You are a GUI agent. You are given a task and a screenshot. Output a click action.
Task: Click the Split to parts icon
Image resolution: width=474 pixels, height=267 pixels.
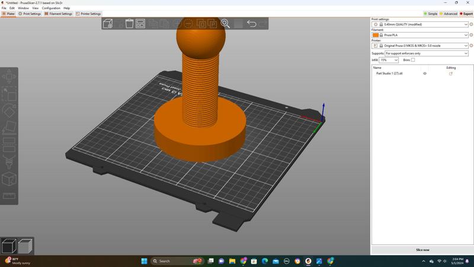pos(212,24)
